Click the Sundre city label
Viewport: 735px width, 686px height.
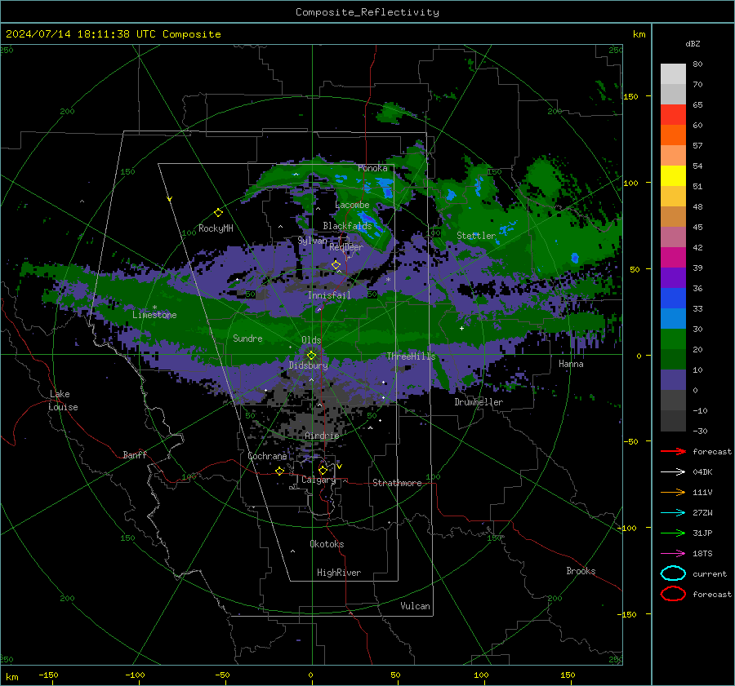[247, 338]
